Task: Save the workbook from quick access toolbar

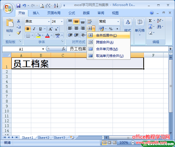Action: pos(18,5)
